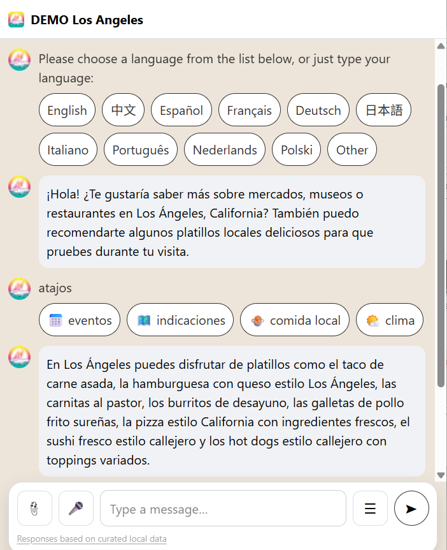Image resolution: width=447 pixels, height=550 pixels.
Task: Click the paperclip attachment icon
Action: [34, 509]
